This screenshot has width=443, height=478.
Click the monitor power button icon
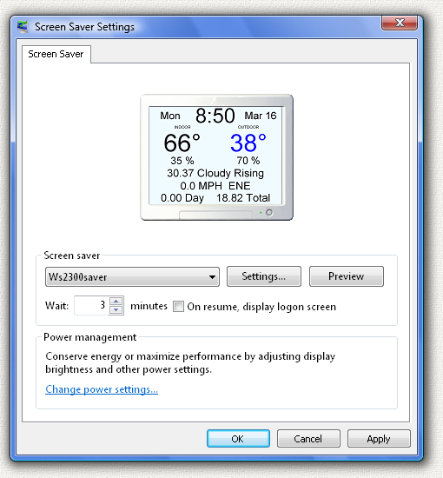(269, 212)
